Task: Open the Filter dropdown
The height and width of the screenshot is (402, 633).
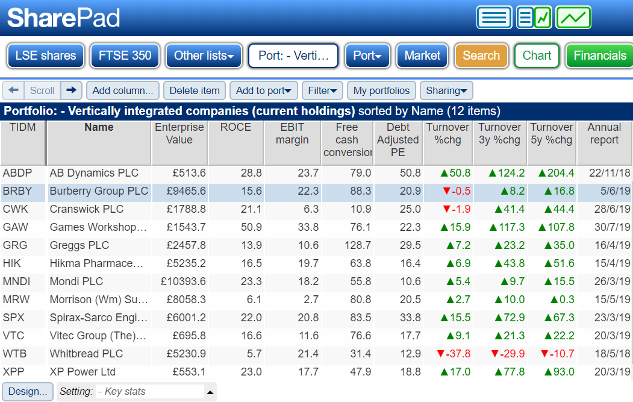Action: click(323, 90)
